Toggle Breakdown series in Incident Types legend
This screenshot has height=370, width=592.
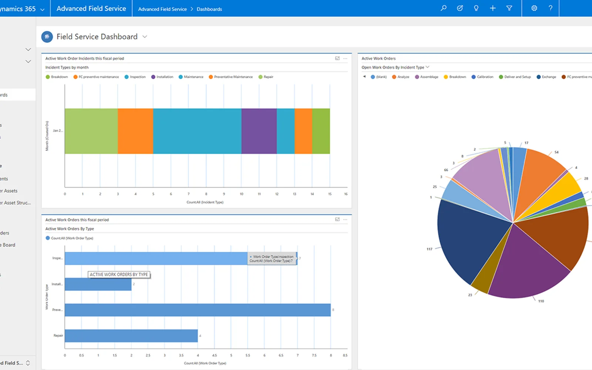(57, 77)
